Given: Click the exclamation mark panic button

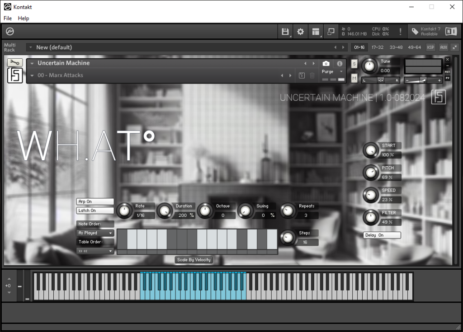Looking at the screenshot, I should click(400, 32).
